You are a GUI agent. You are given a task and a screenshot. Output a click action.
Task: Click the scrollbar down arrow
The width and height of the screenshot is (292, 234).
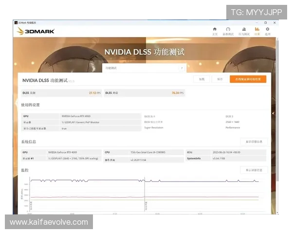pyautogui.click(x=277, y=213)
